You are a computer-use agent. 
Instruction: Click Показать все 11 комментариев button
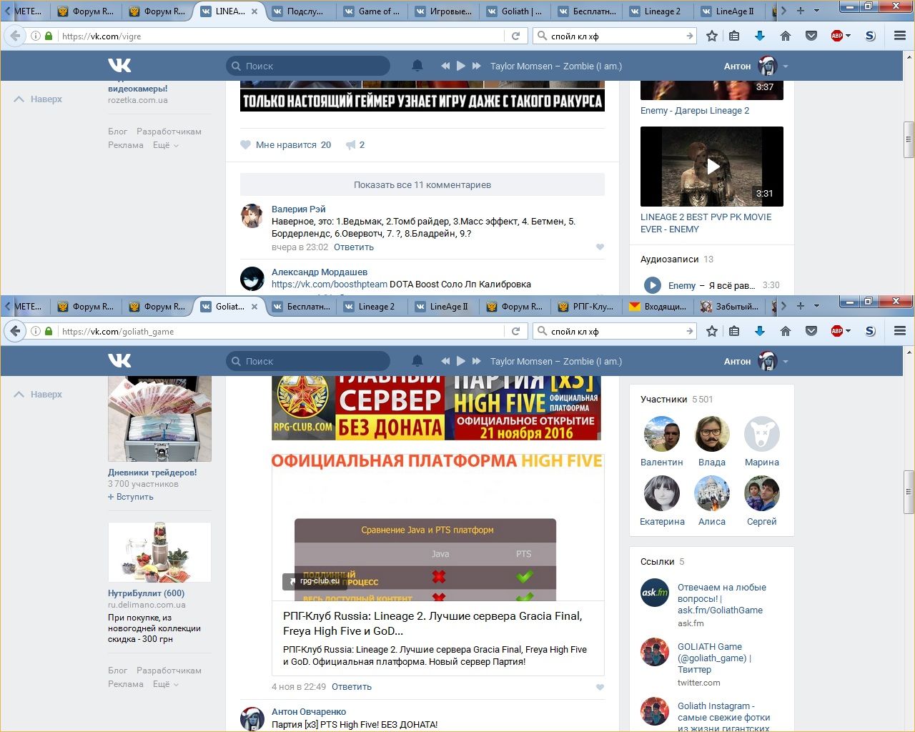click(x=422, y=184)
